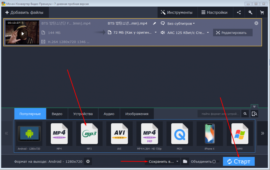Click the key activation icon
The image size is (270, 170).
250,13
